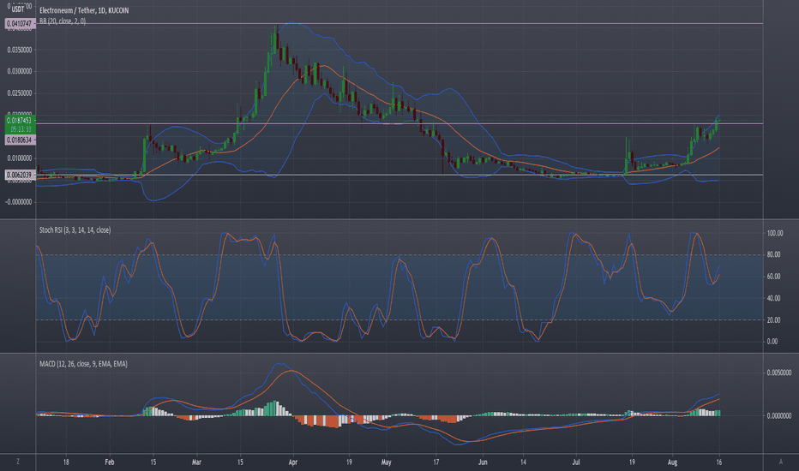
Task: Click 0.0050000 on the MACD scale
Action: coord(779,373)
